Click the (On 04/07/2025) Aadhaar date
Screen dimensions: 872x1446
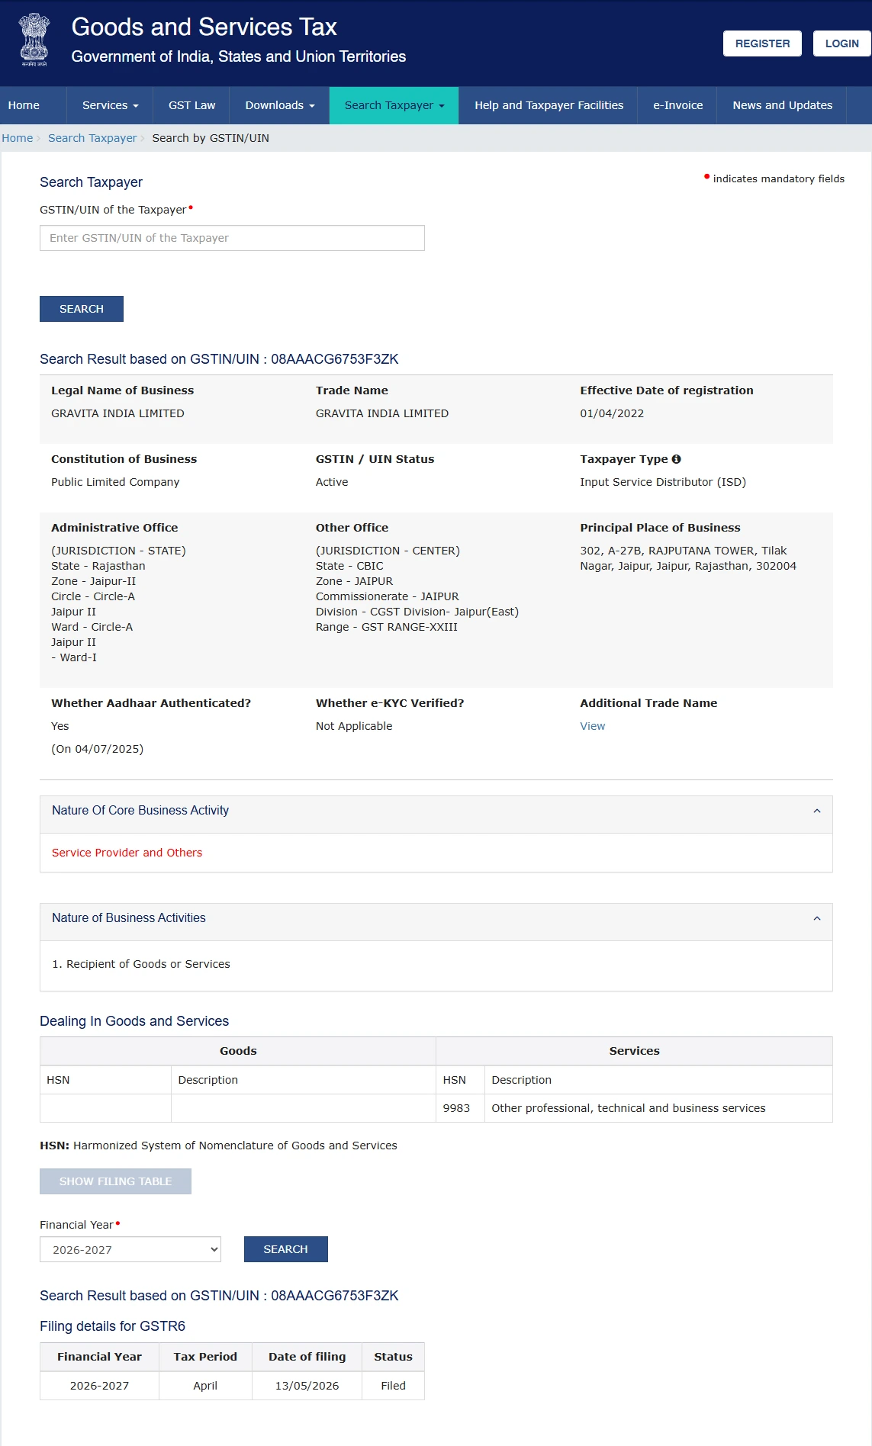97,749
